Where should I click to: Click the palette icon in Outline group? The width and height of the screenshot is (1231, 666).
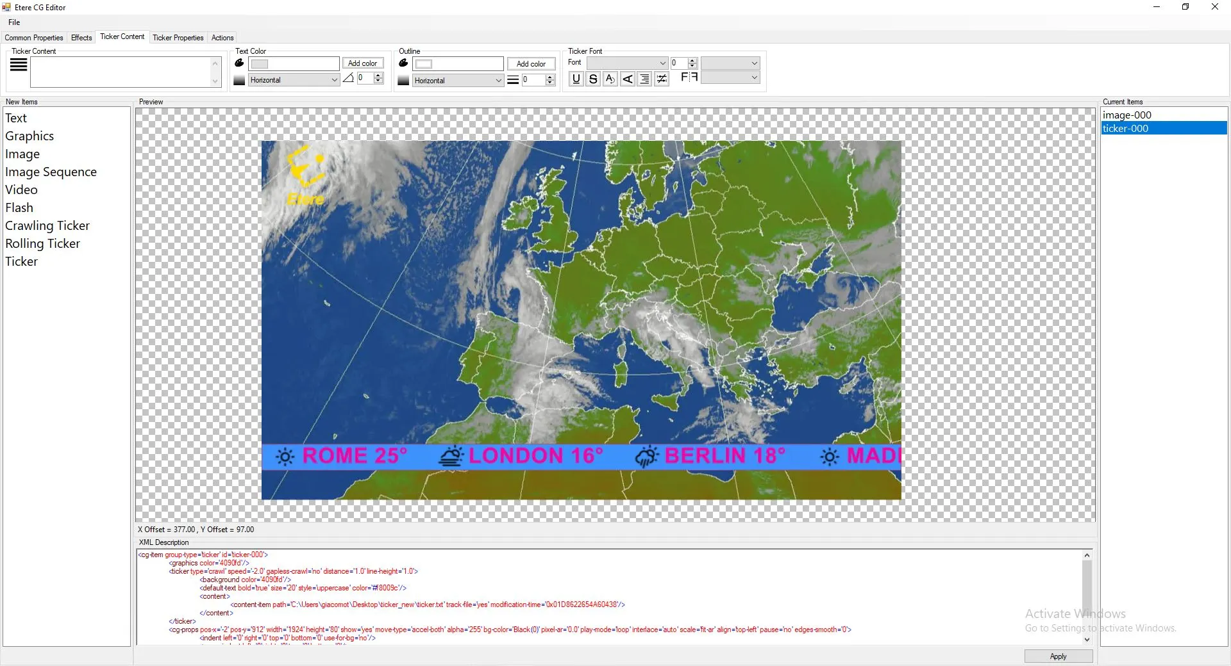pyautogui.click(x=403, y=63)
